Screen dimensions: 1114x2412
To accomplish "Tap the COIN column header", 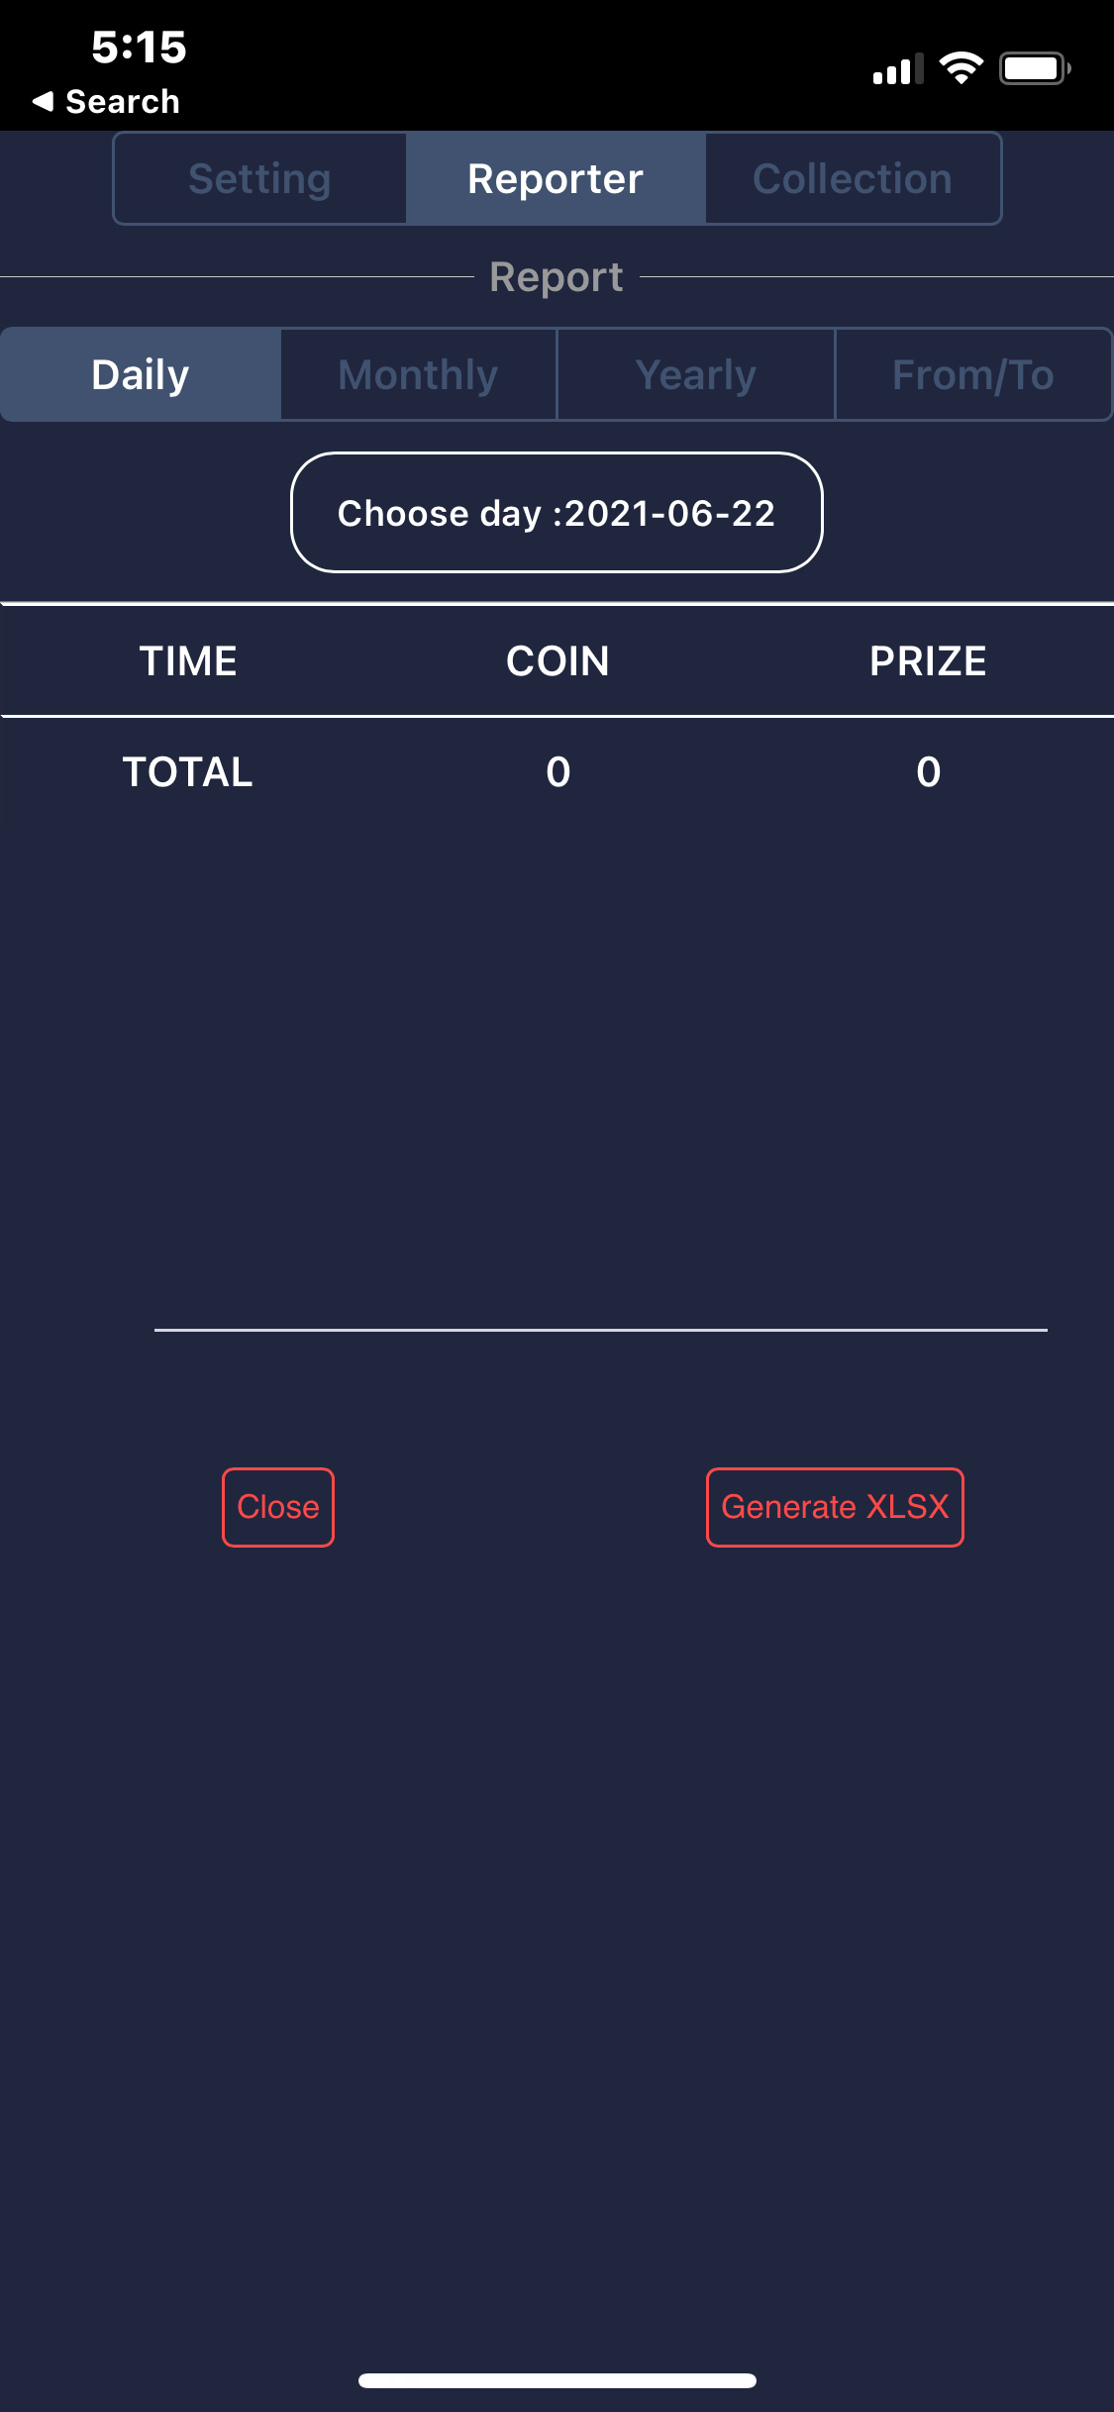I will click(557, 661).
